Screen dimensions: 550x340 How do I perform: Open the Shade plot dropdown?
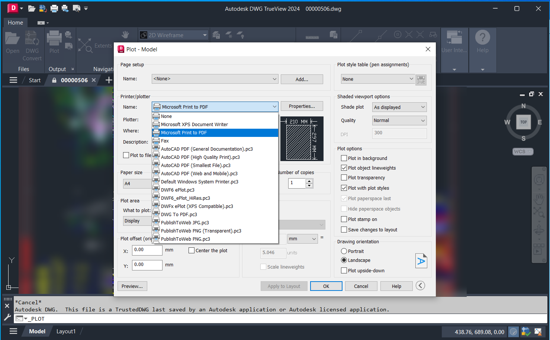[399, 107]
